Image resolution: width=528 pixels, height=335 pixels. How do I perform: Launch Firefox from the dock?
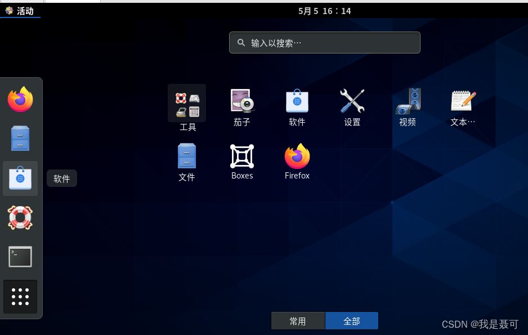pyautogui.click(x=20, y=99)
